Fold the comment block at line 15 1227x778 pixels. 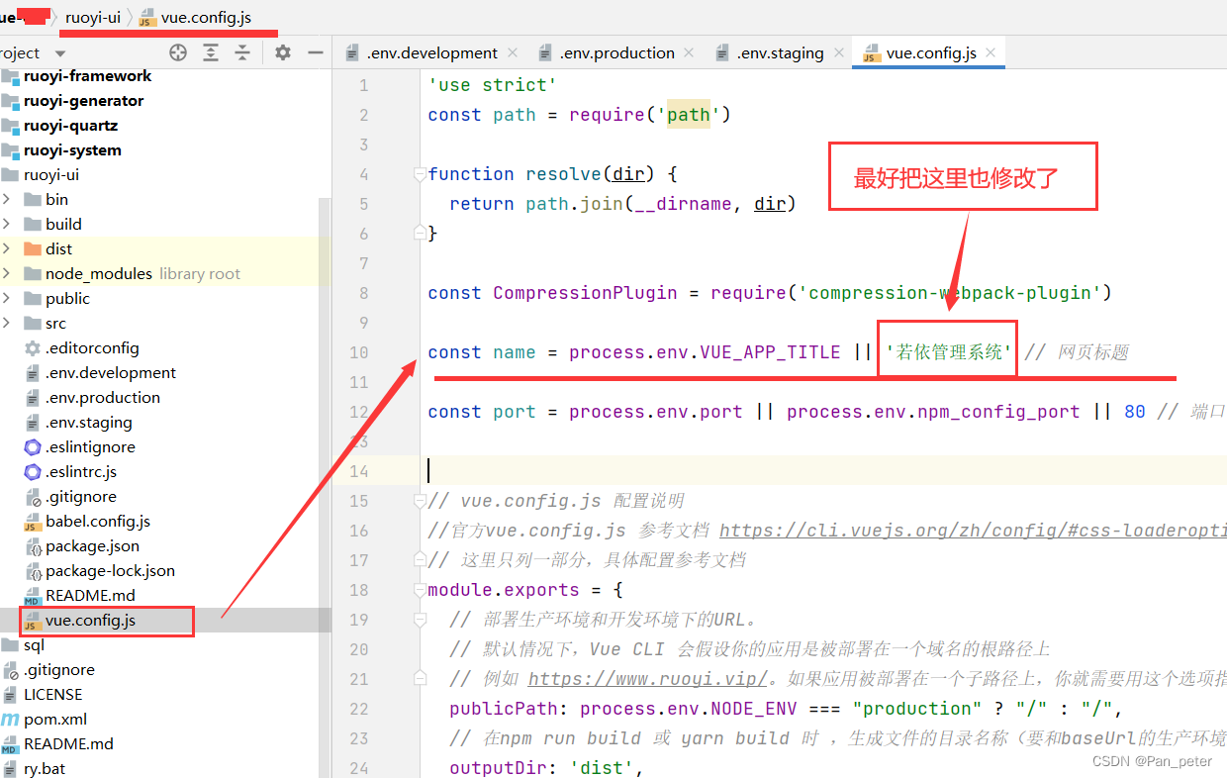pos(420,500)
